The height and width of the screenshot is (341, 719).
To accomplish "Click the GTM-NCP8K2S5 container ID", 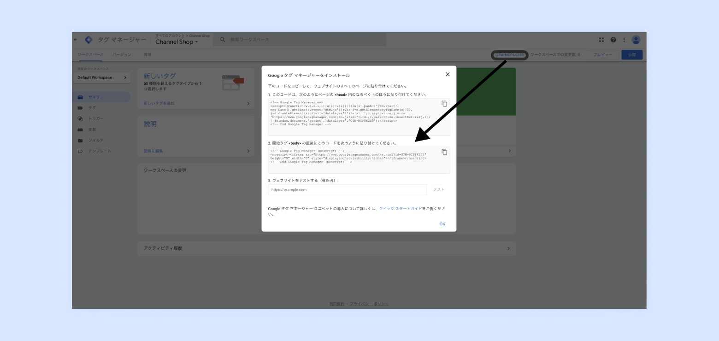I will pyautogui.click(x=509, y=55).
